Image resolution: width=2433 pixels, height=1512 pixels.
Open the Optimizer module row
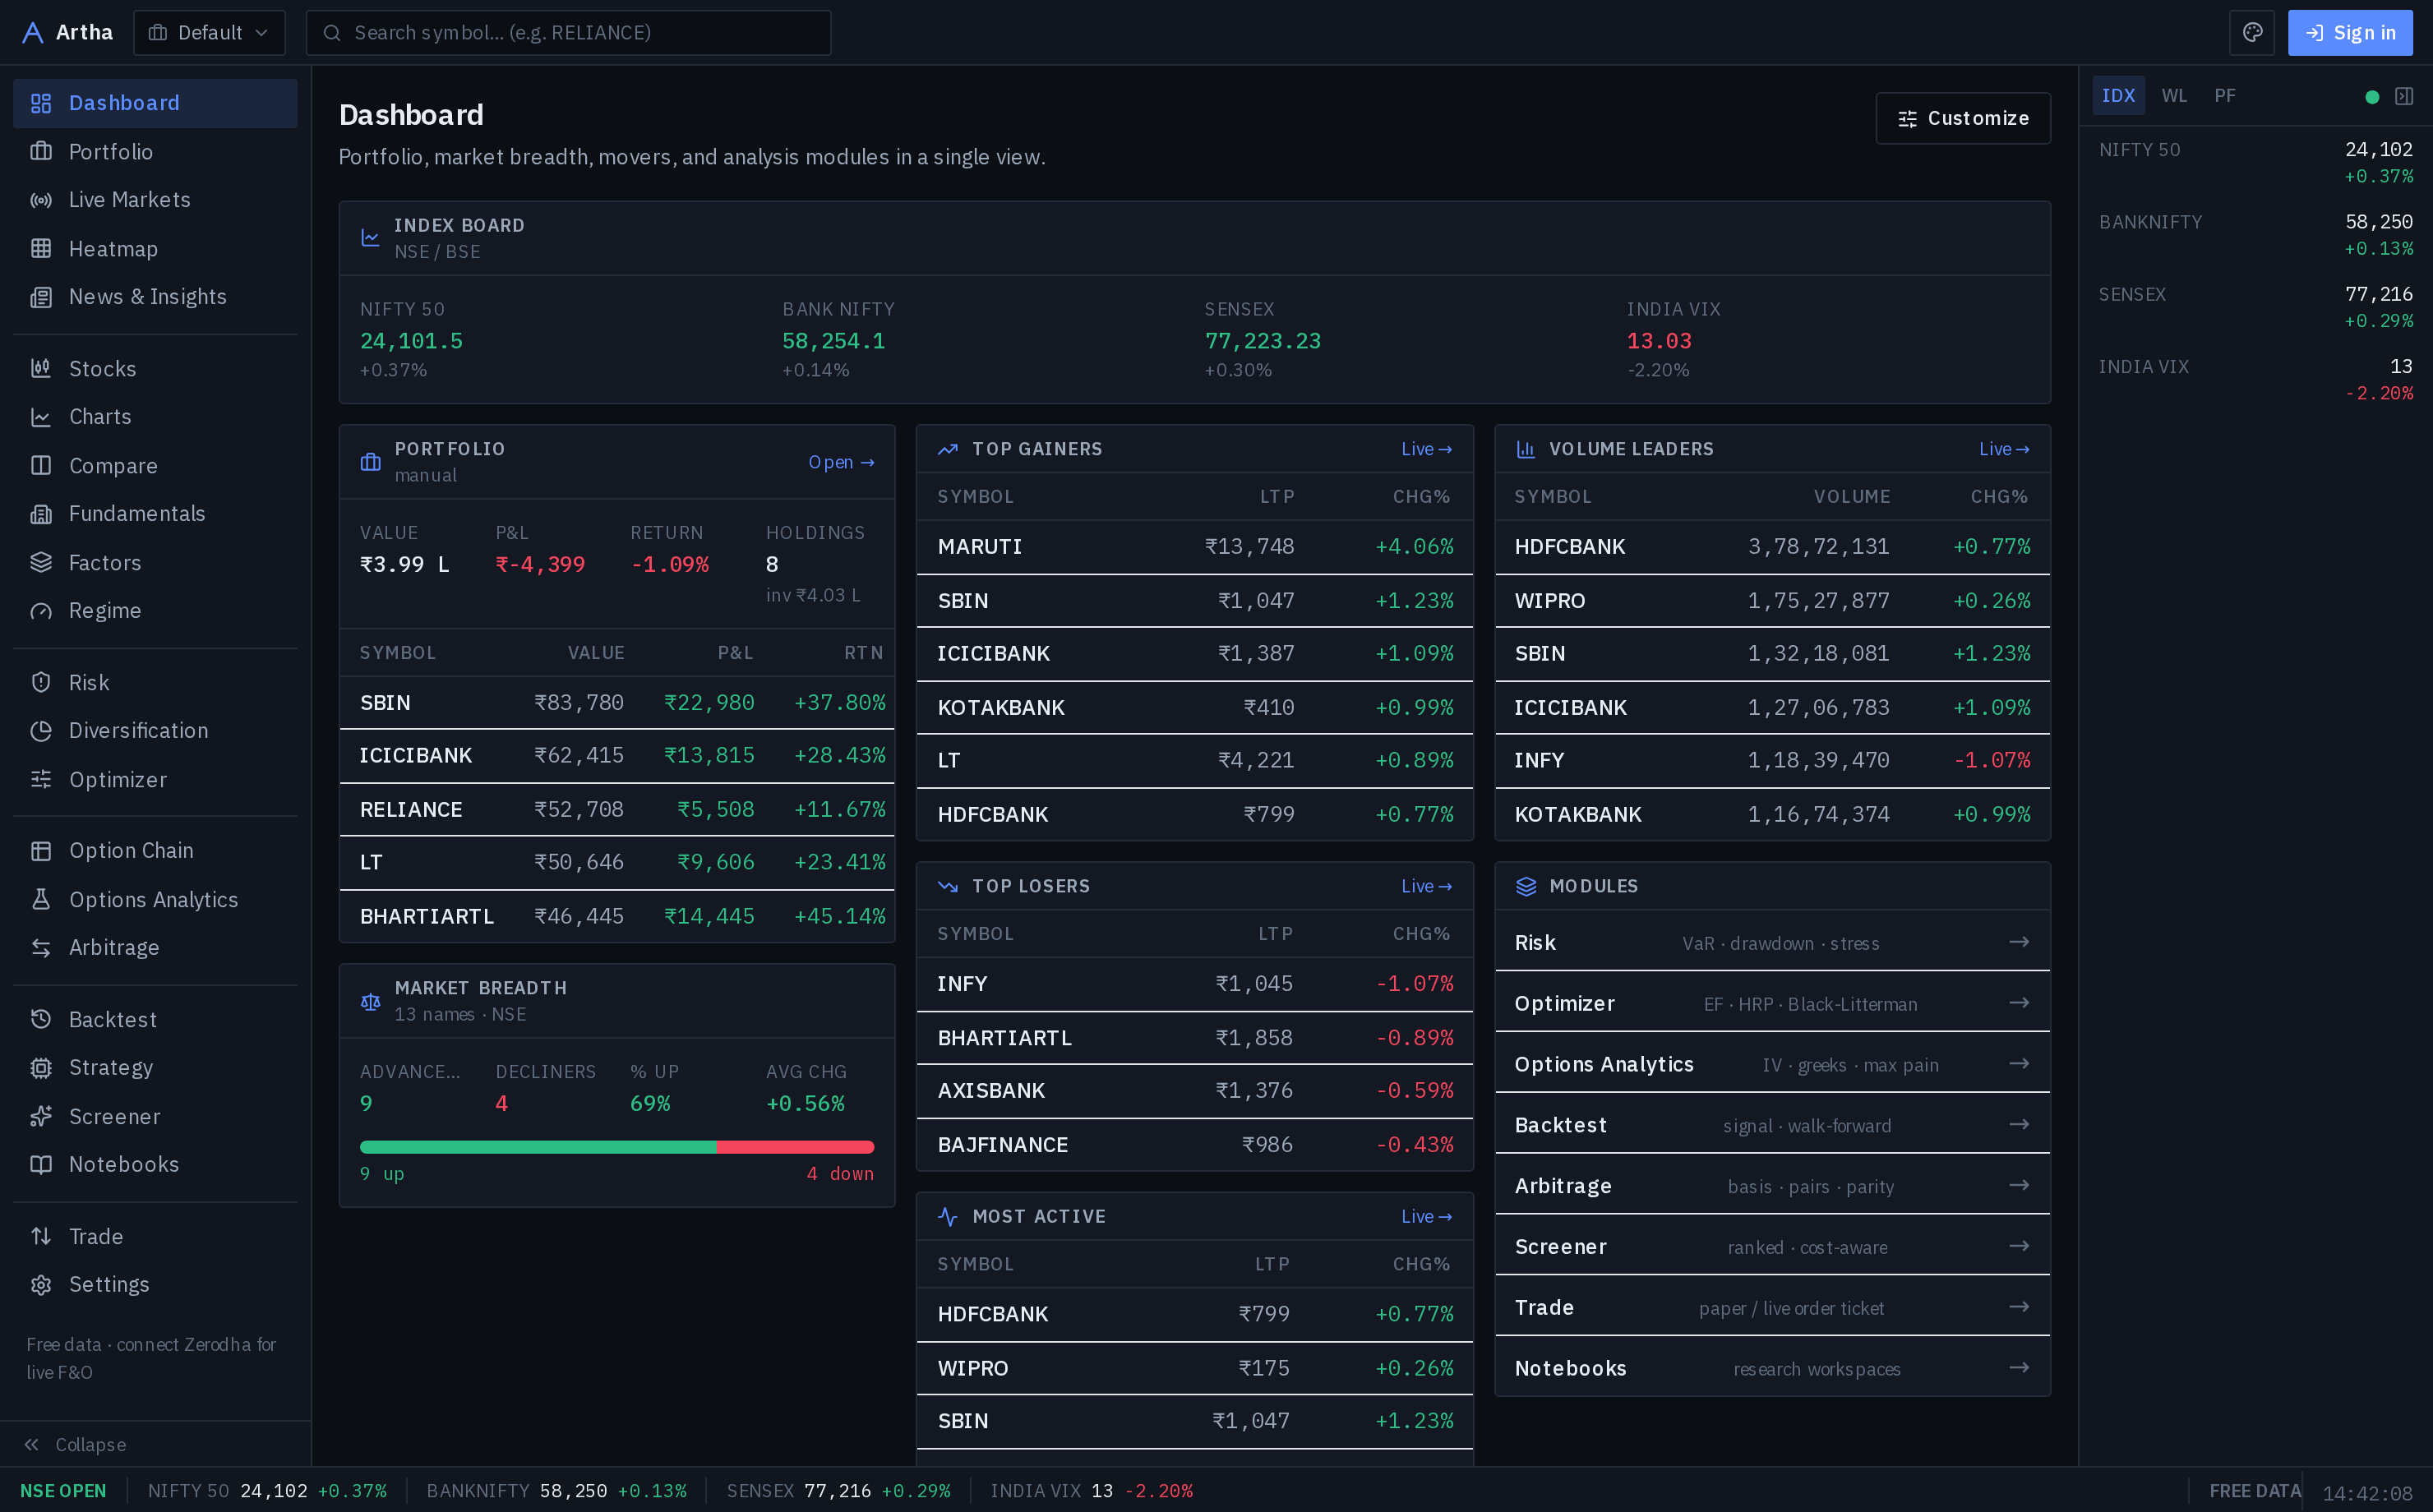1772,1003
